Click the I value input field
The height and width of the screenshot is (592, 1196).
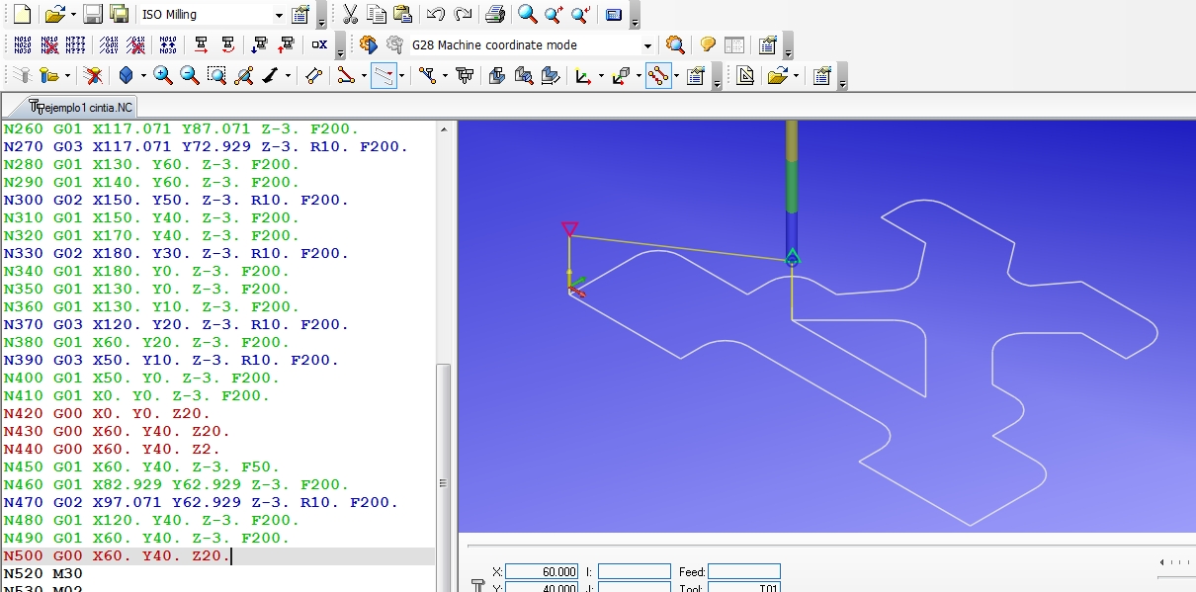634,571
